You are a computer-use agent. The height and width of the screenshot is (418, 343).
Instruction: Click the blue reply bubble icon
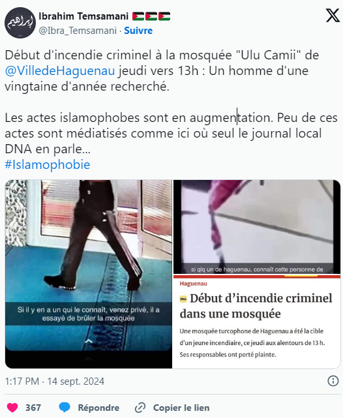[x=65, y=408]
